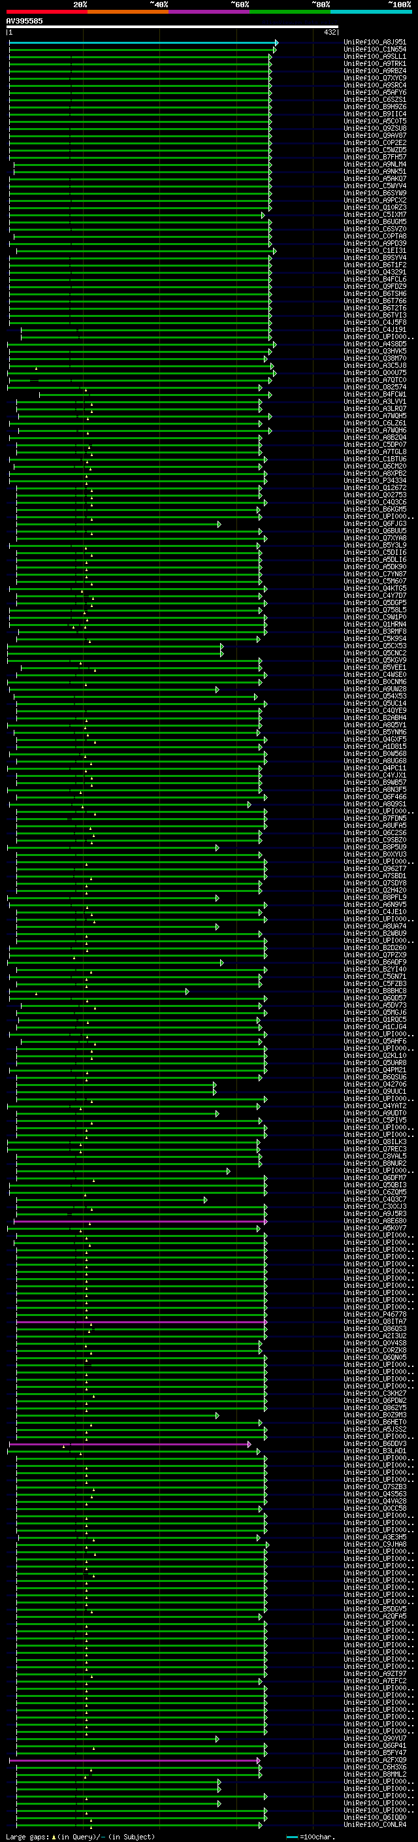Click the white query sequence bar
This screenshot has width=418, height=1842.
(172, 27)
